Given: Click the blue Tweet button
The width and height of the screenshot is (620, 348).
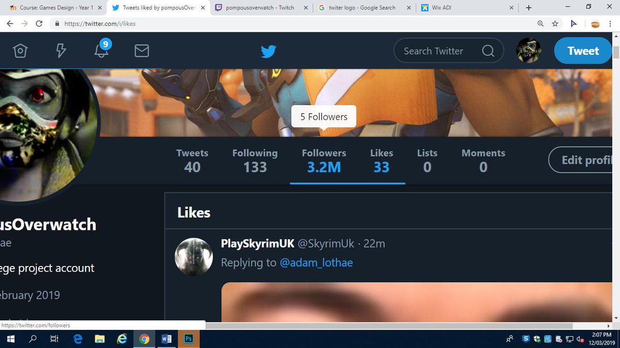Looking at the screenshot, I should pos(583,51).
